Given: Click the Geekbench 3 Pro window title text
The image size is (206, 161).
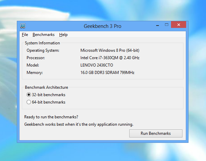Looking at the screenshot, I should coord(102,26).
